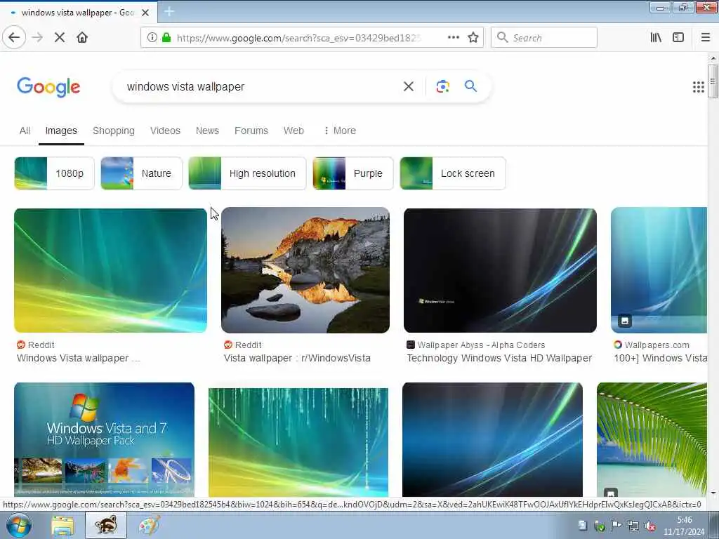Image resolution: width=719 pixels, height=539 pixels.
Task: Open the Videos tab
Action: (x=165, y=131)
